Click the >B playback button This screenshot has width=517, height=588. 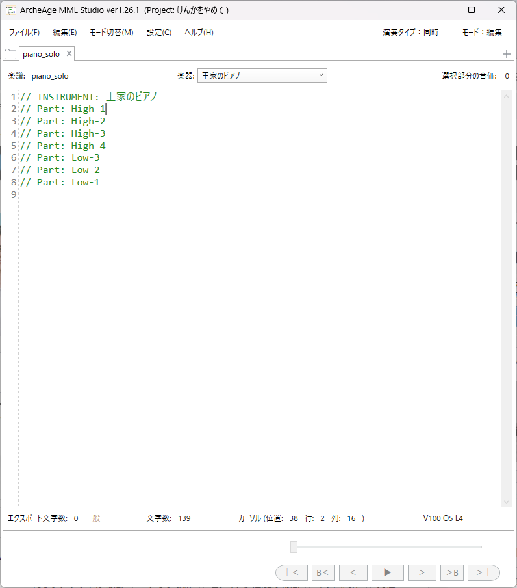pyautogui.click(x=452, y=572)
